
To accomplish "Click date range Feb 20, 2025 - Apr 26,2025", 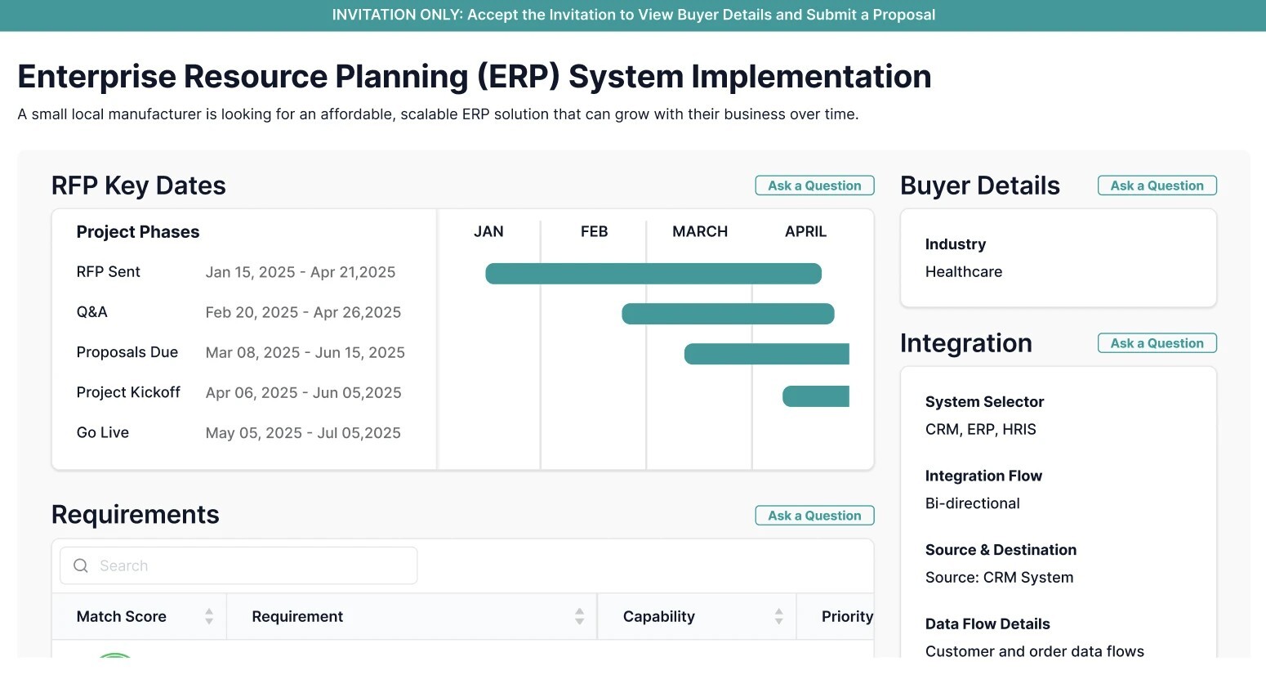I will (x=303, y=312).
